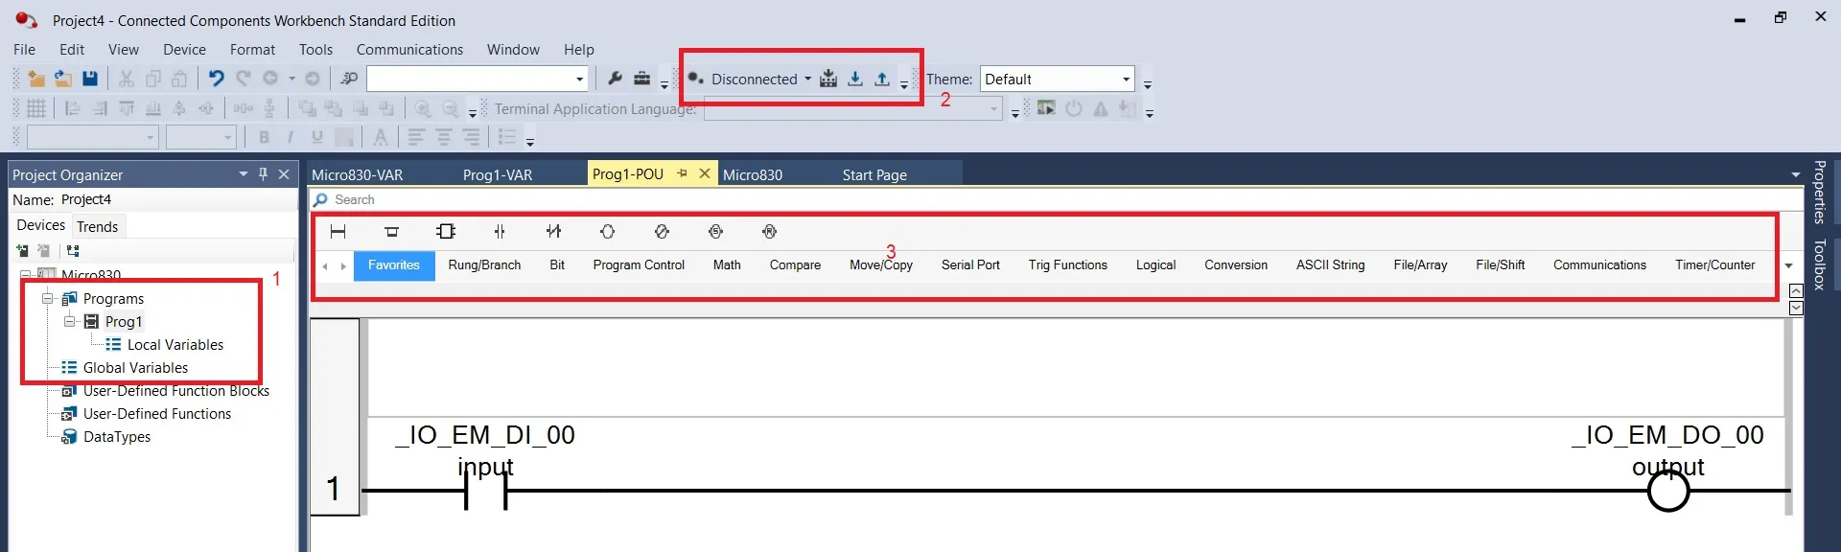Screen dimensions: 1841x552
Task: Click the Download to controller icon
Action: 855,79
